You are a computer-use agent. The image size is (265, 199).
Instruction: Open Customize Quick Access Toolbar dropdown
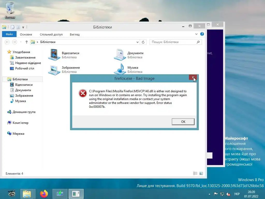point(23,27)
